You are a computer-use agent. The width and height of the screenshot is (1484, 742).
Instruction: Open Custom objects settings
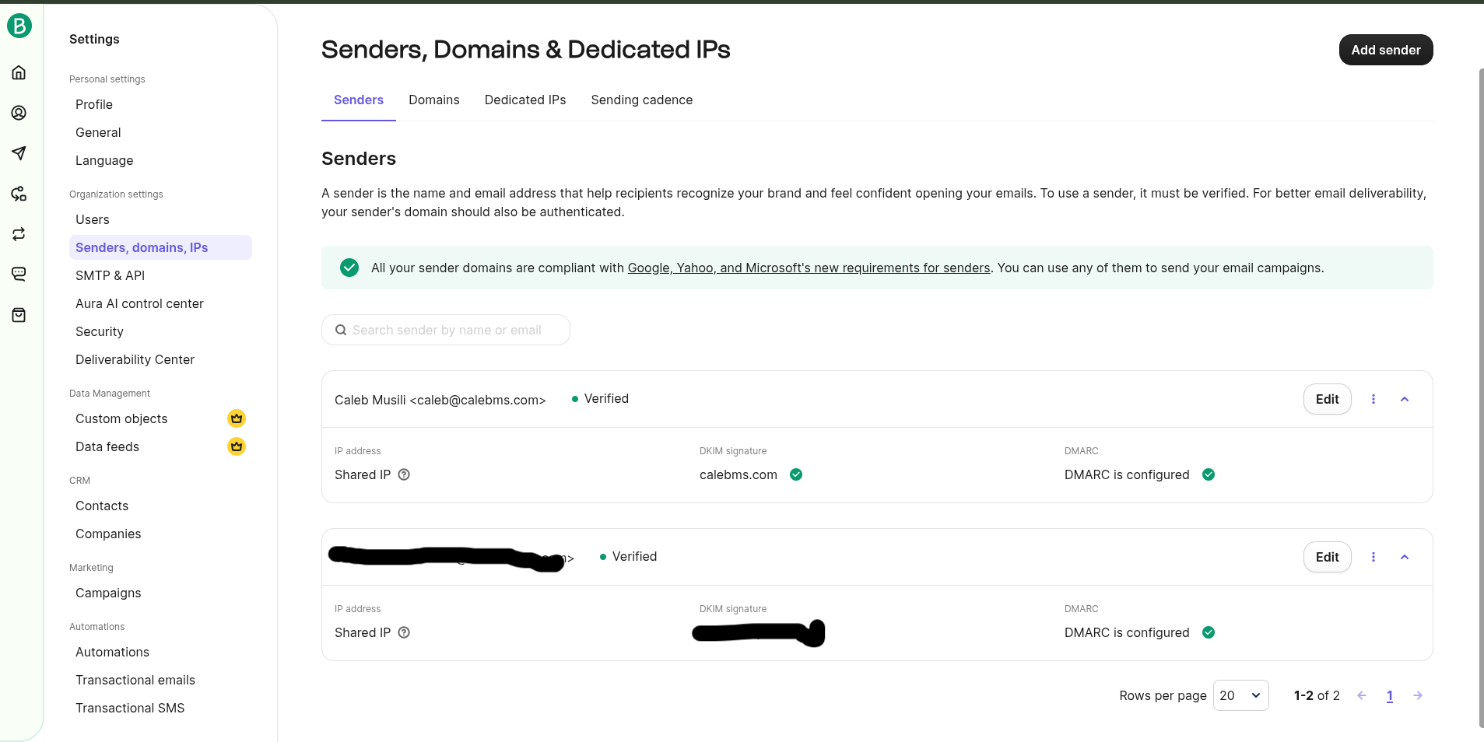121,418
